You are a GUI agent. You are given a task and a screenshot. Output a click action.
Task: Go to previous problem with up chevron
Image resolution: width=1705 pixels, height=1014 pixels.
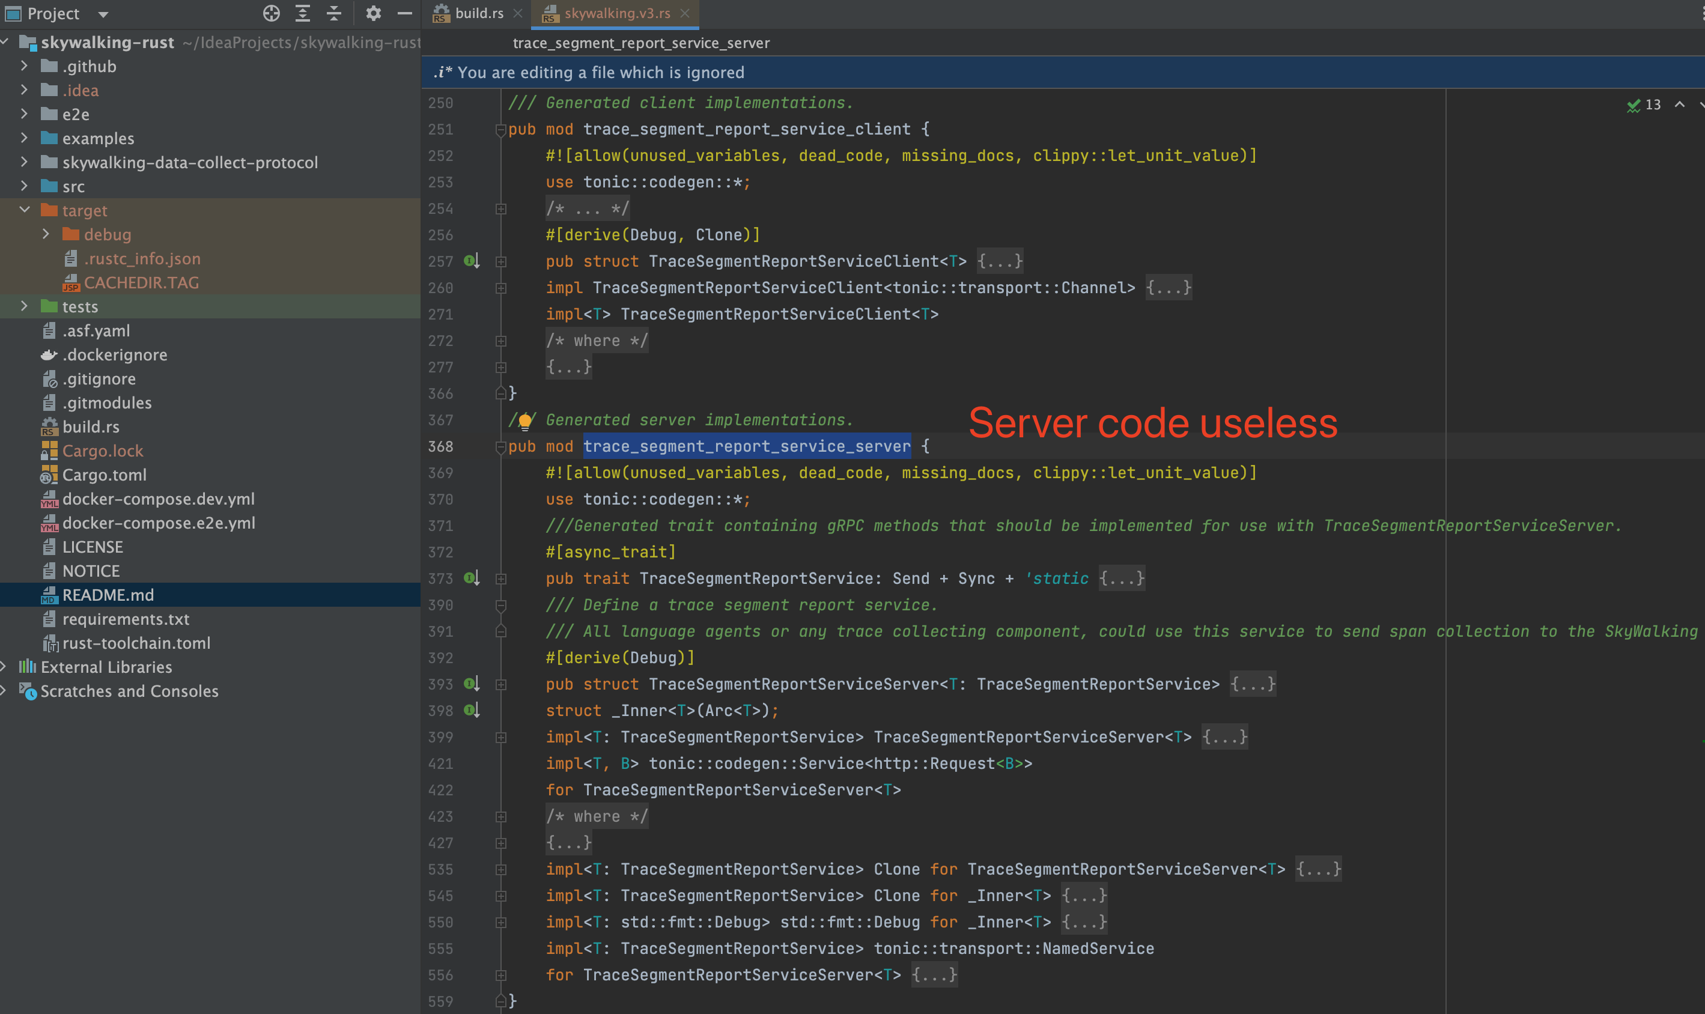(1680, 105)
